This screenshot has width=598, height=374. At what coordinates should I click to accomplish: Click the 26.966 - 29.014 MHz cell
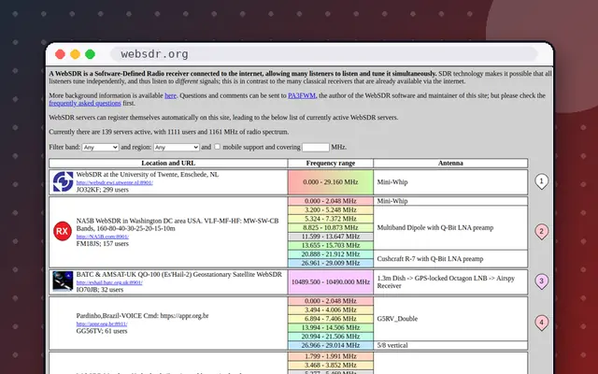[x=331, y=345]
